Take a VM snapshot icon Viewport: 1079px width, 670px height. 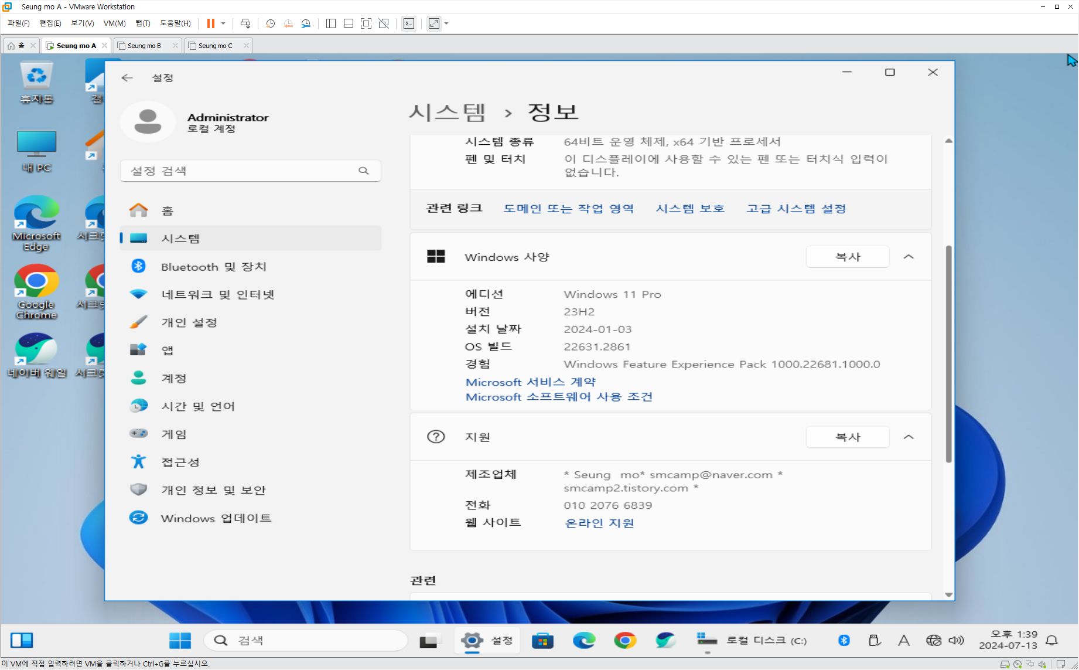click(270, 23)
